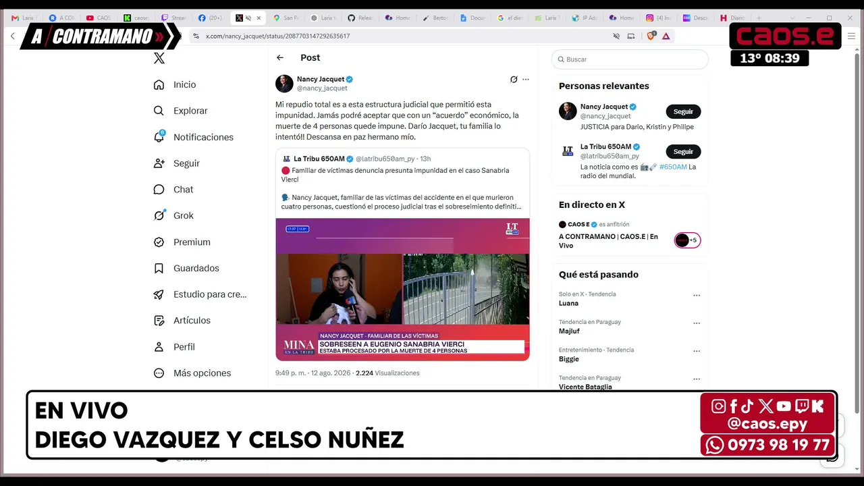This screenshot has width=864, height=486.
Task: Open the Más opciones circle icon
Action: [159, 373]
